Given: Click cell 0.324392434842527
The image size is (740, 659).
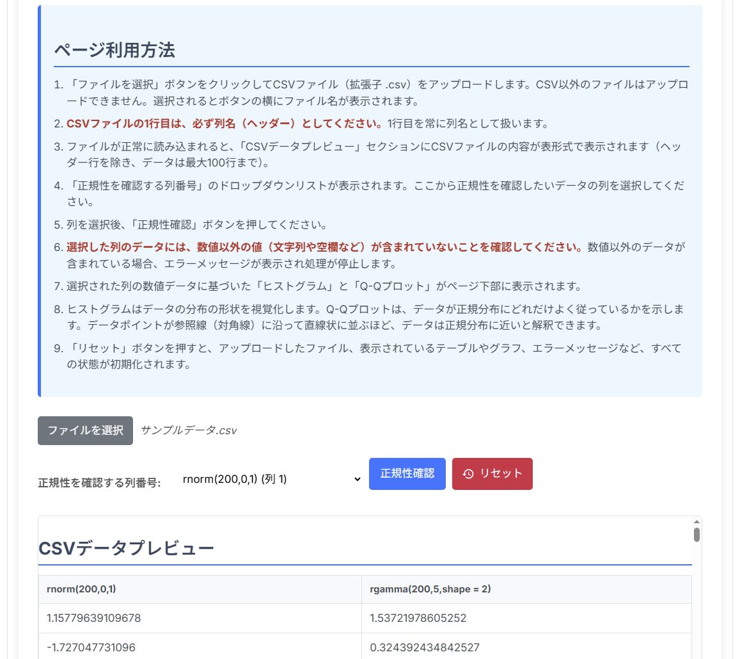Looking at the screenshot, I should pyautogui.click(x=526, y=646).
